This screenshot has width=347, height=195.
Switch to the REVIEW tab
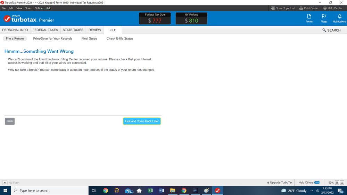[x=95, y=30]
